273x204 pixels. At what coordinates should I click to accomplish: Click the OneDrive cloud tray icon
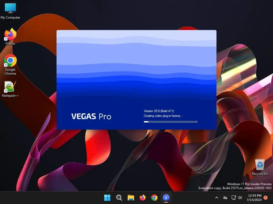[x=225, y=198]
